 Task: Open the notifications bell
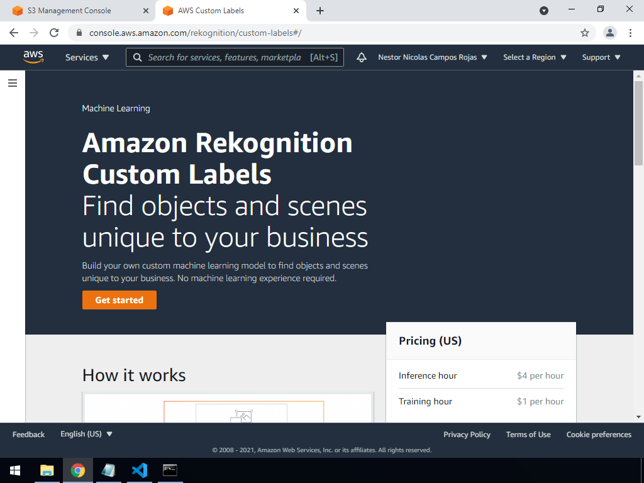click(x=362, y=57)
